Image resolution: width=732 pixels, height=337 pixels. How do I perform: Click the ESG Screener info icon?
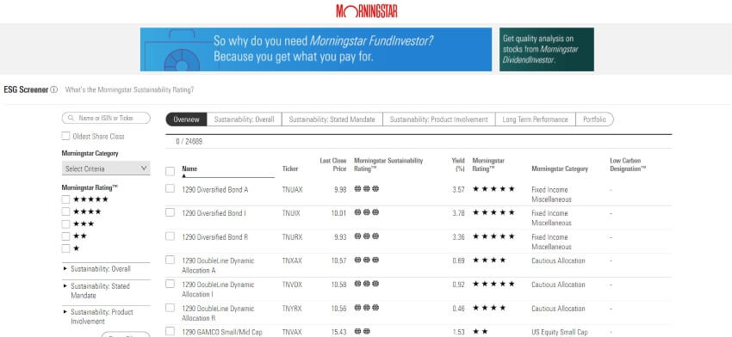pyautogui.click(x=53, y=89)
